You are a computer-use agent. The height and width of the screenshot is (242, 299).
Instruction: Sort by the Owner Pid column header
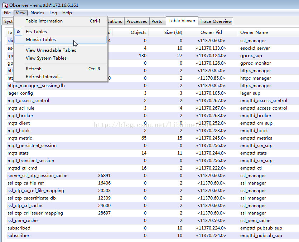click(x=211, y=32)
